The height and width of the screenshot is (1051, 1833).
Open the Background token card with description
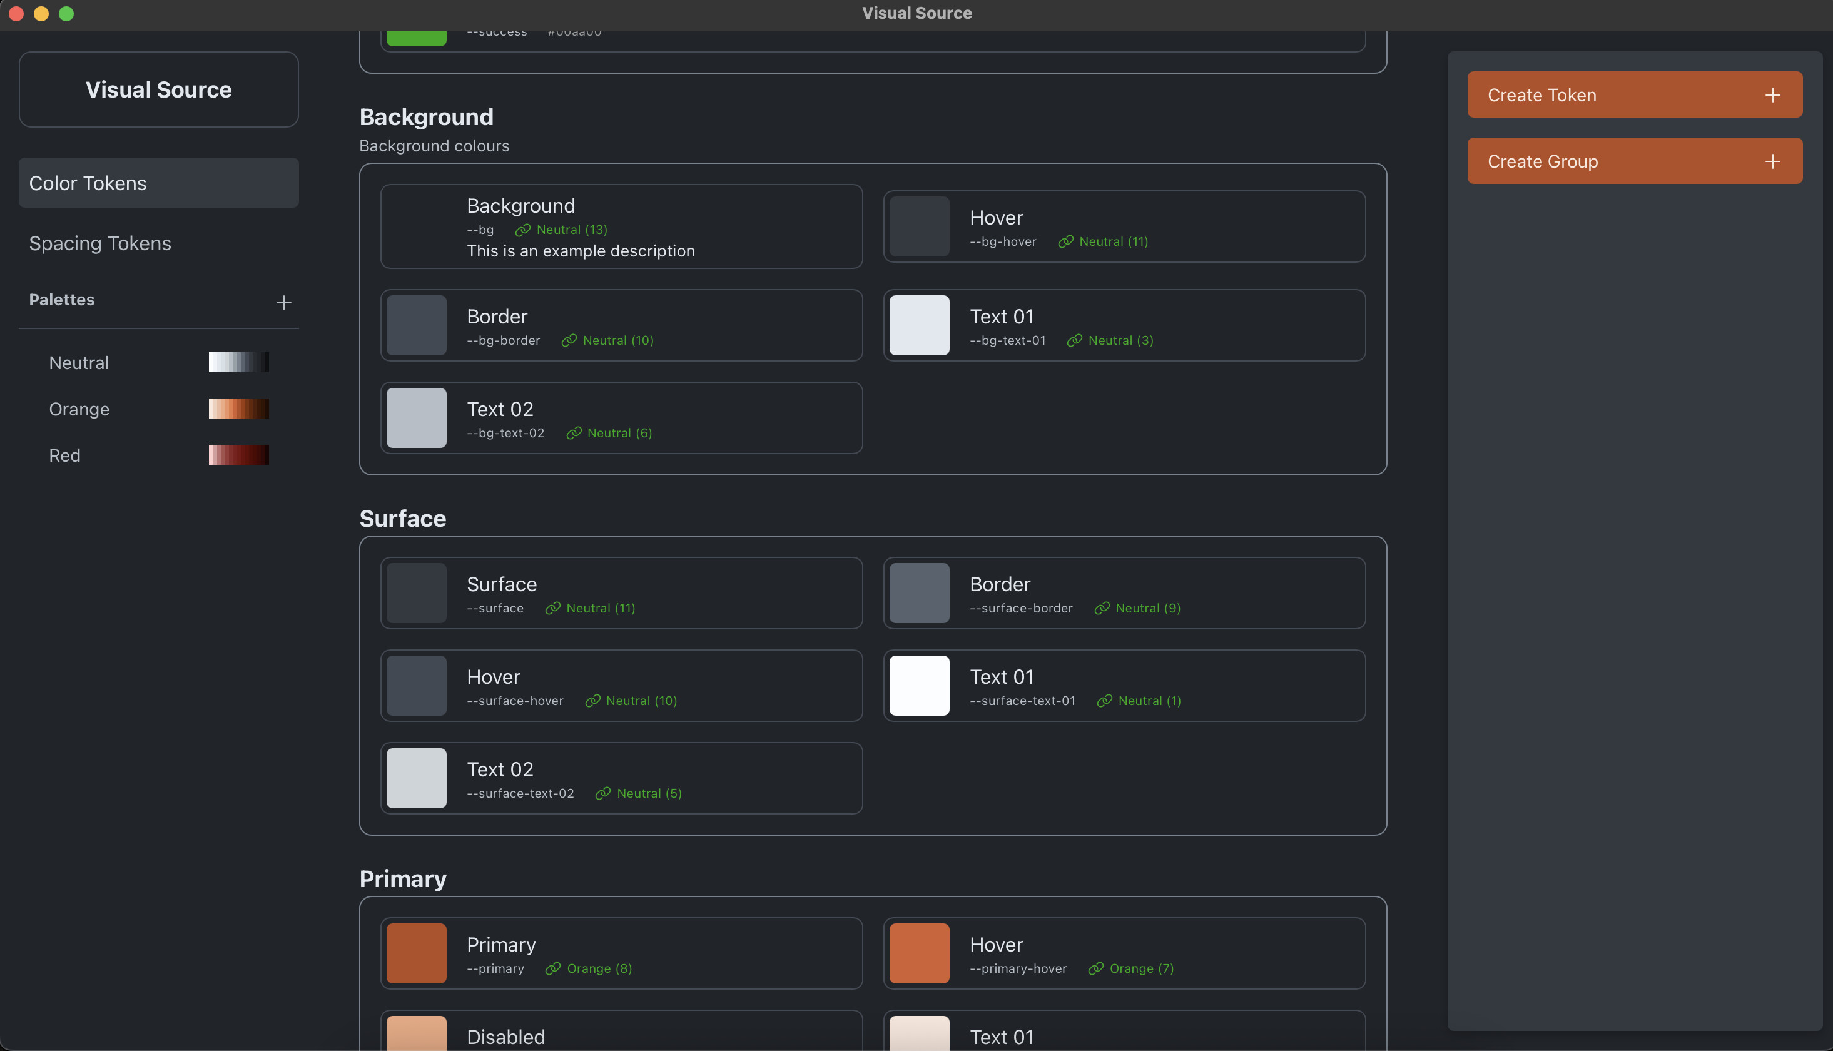coord(621,226)
